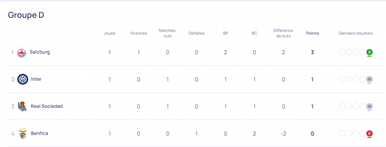Open the Real Sociedad team link
The width and height of the screenshot is (386, 147).
pyautogui.click(x=47, y=106)
